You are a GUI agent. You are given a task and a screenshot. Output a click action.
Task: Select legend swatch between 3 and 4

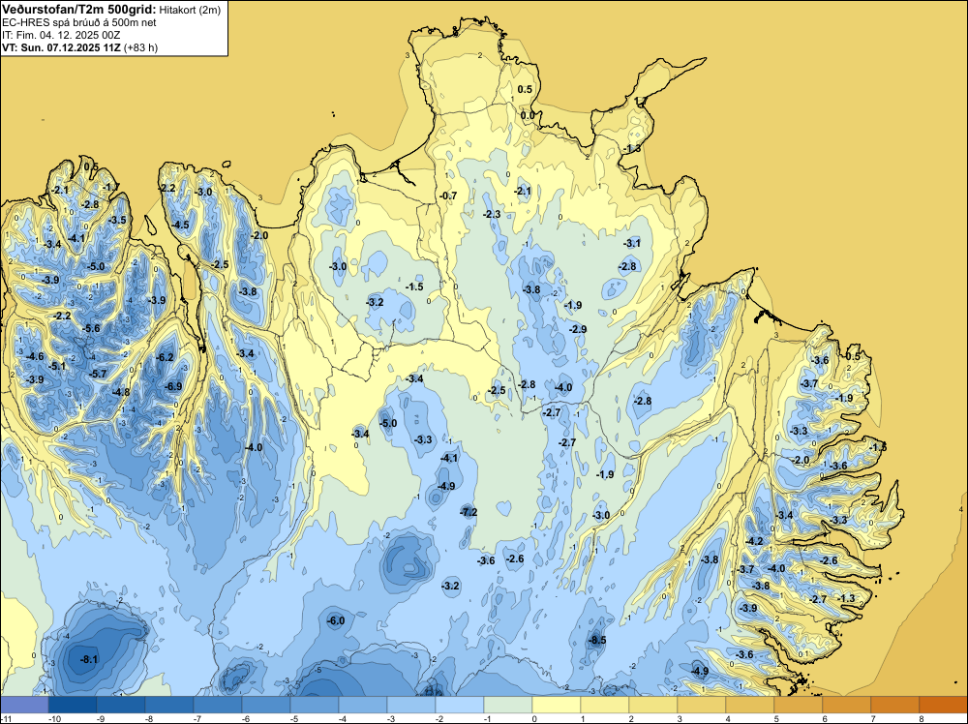pyautogui.click(x=701, y=705)
